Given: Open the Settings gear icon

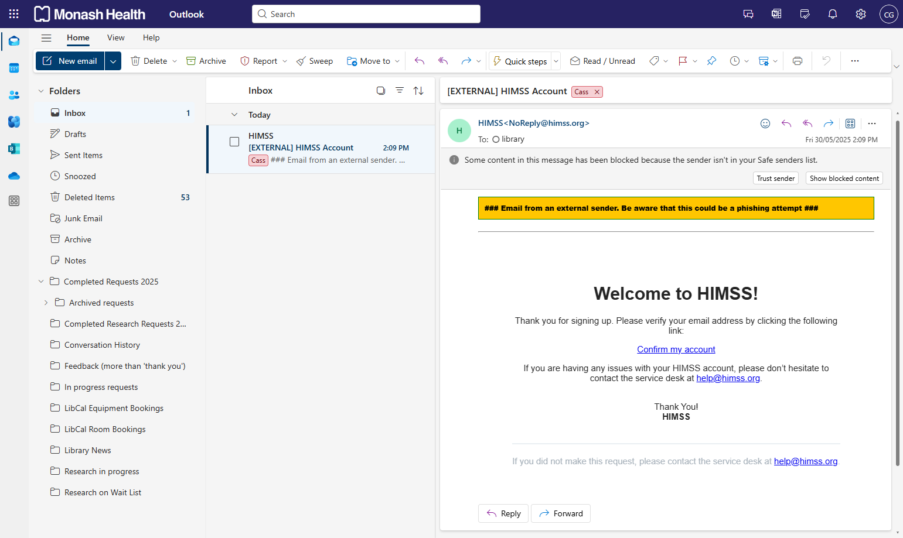Looking at the screenshot, I should coord(861,14).
